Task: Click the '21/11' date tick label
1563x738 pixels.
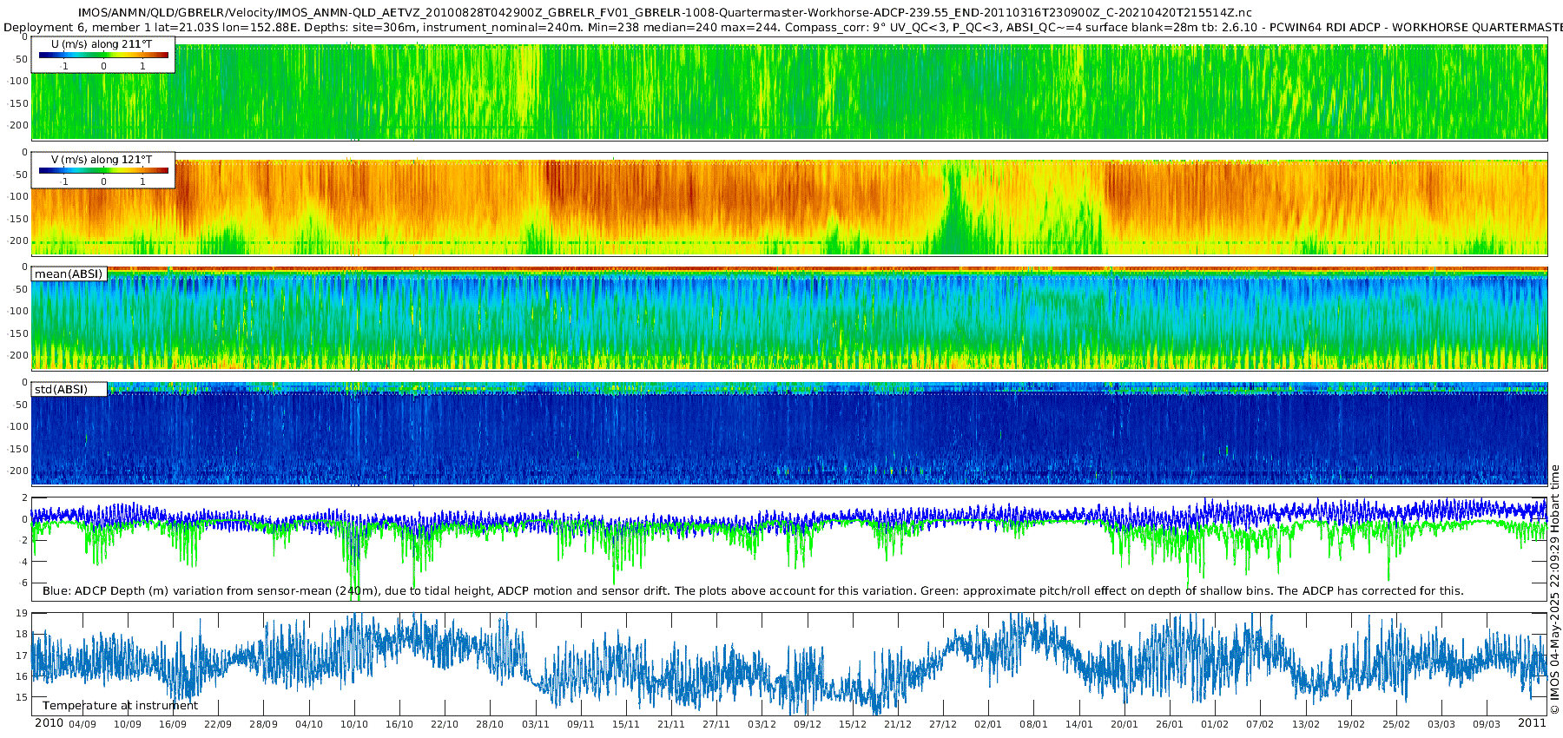Action: coord(671,724)
